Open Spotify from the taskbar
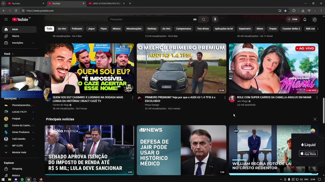The width and height of the screenshot is (325, 182). (x=22, y=179)
